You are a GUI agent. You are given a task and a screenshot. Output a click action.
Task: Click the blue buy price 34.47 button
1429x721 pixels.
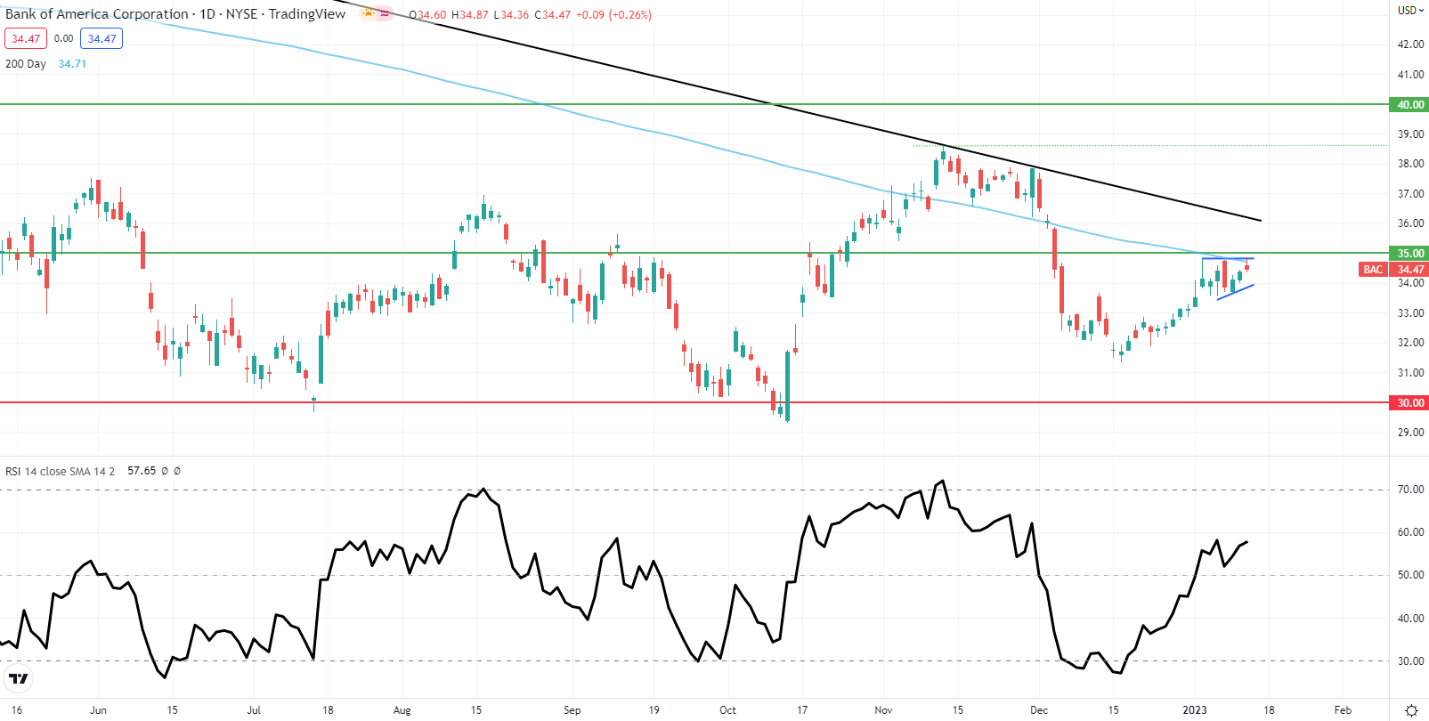[x=101, y=39]
